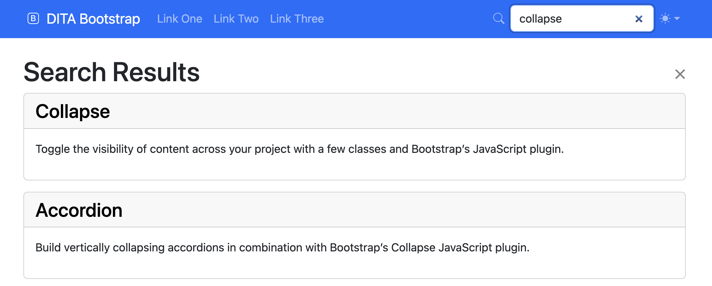Screen dimensions: 712x286
Task: Open the Collapse search result title
Action: point(73,112)
